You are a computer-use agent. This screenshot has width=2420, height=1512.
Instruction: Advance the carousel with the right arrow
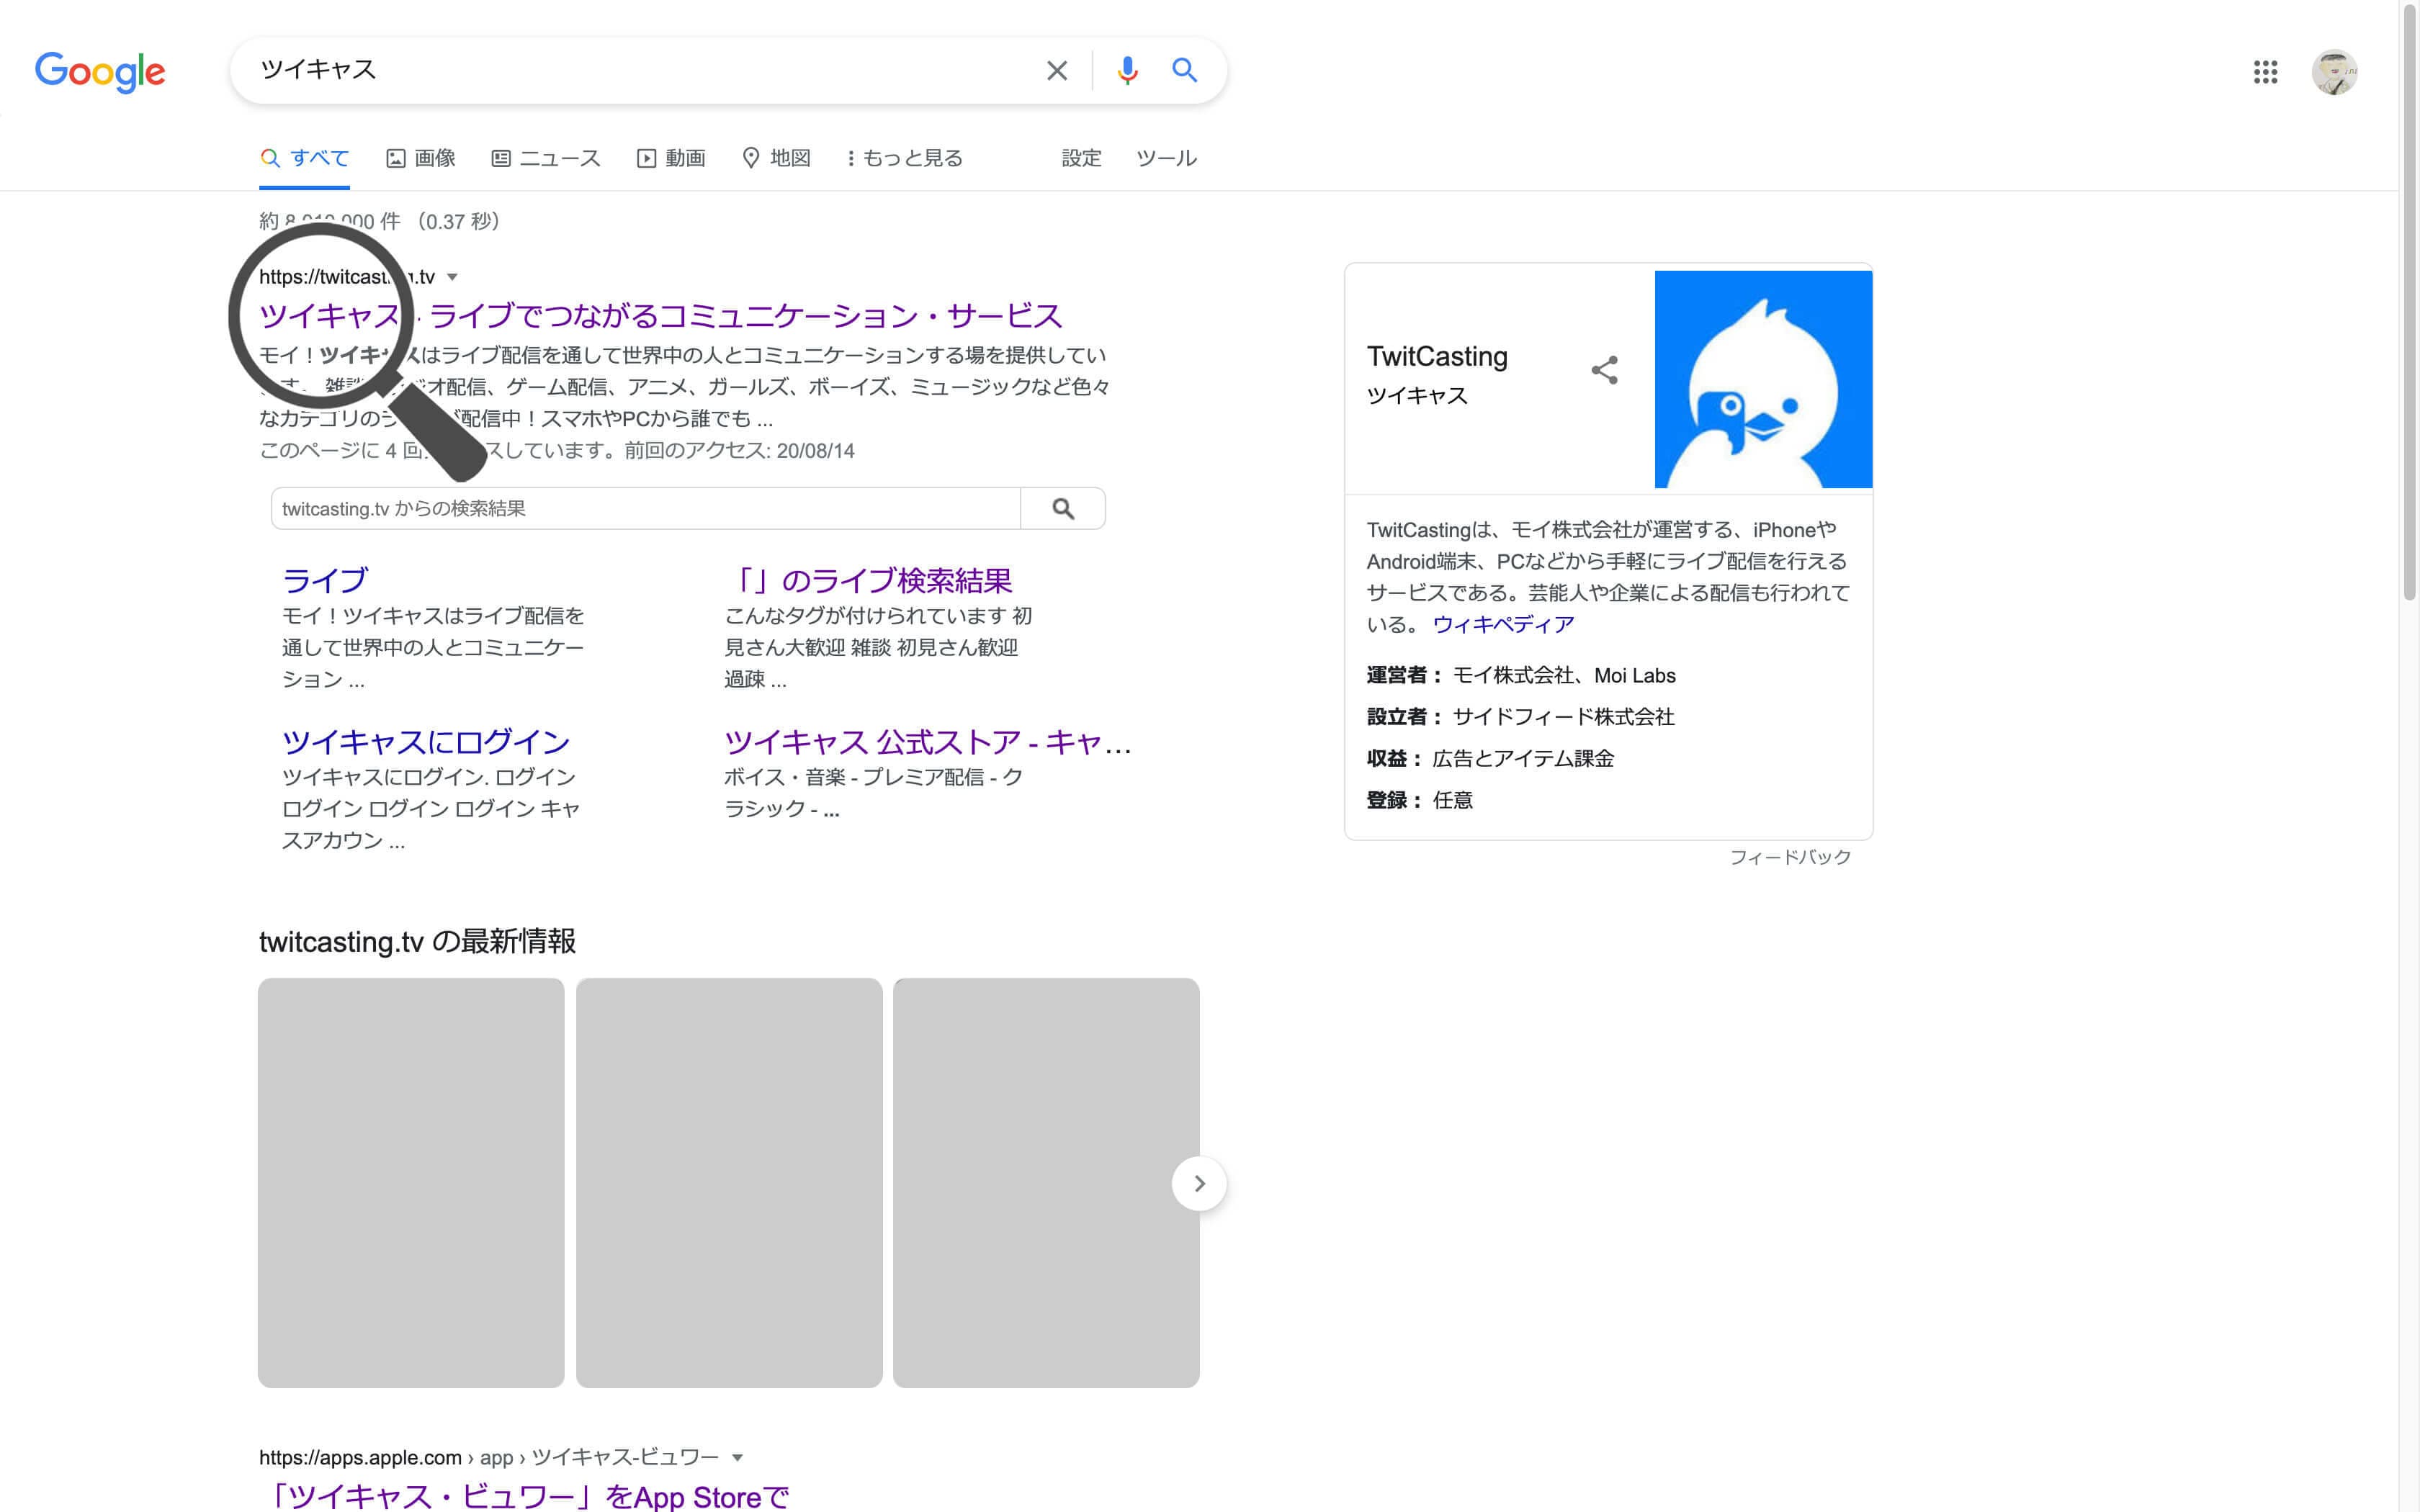coord(1199,1184)
